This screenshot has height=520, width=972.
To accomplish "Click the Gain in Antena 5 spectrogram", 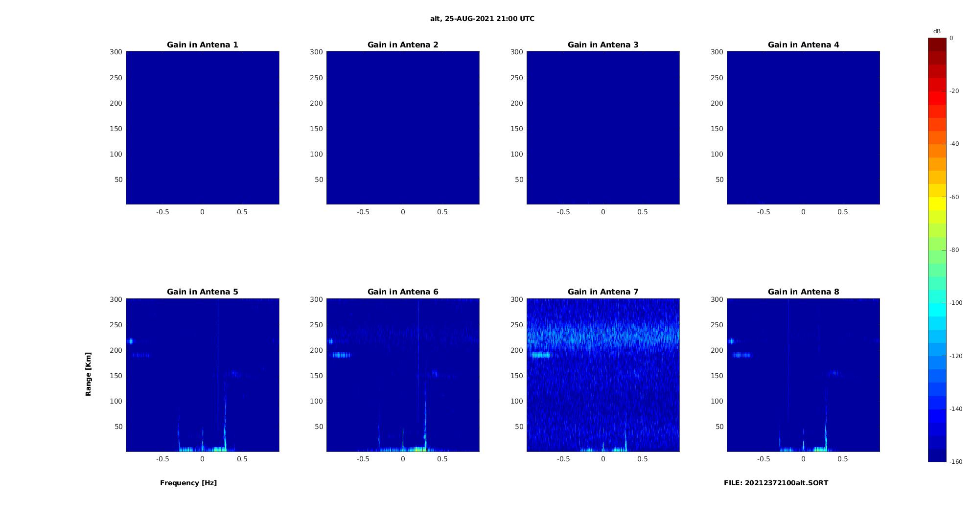I will tap(203, 375).
